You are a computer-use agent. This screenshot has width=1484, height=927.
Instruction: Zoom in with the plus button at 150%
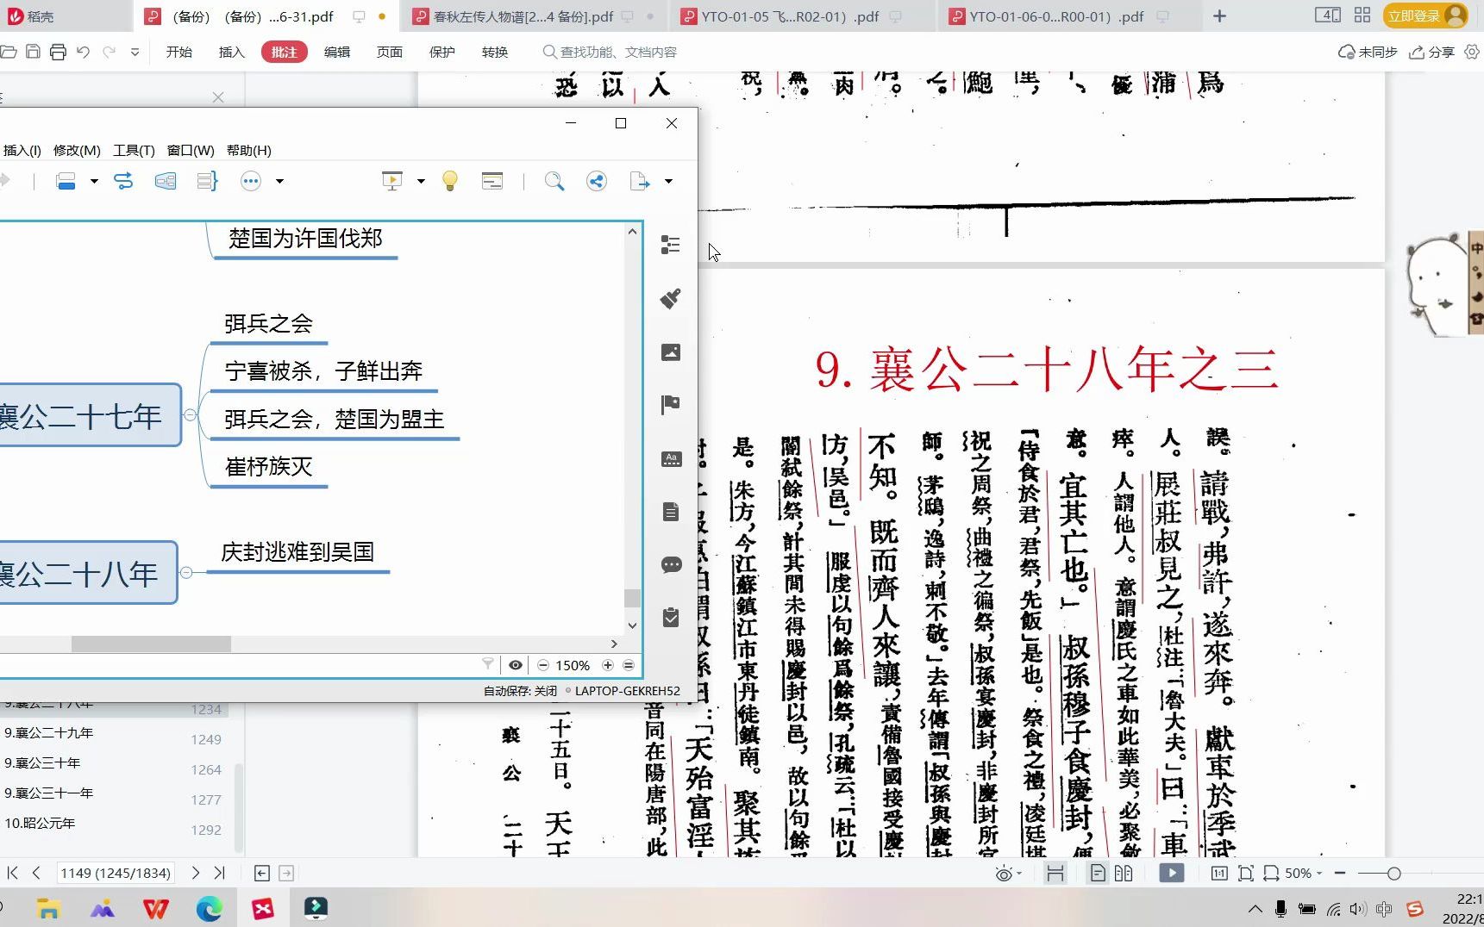[608, 665]
